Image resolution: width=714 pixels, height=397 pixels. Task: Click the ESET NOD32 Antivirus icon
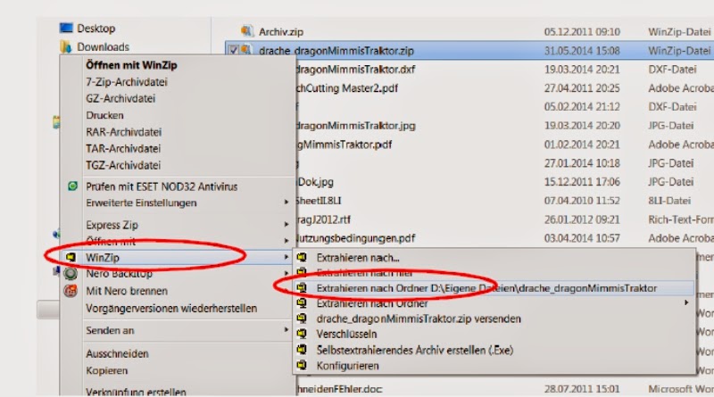point(72,186)
